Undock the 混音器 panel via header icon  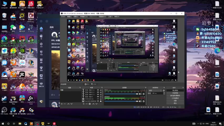click(x=146, y=88)
